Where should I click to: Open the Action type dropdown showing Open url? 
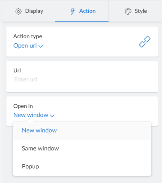28,46
